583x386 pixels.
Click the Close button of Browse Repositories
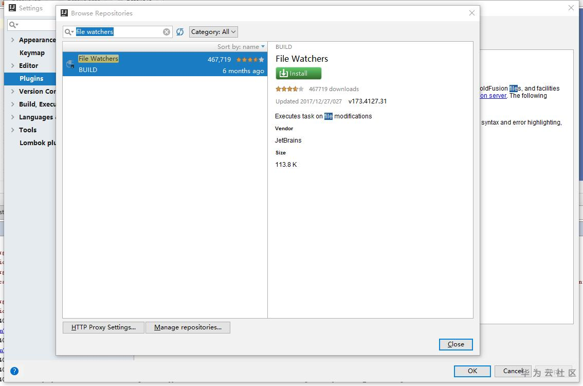point(456,344)
